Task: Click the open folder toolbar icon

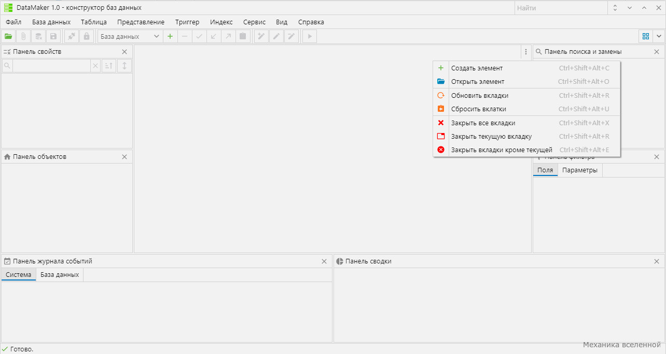Action: click(x=8, y=36)
